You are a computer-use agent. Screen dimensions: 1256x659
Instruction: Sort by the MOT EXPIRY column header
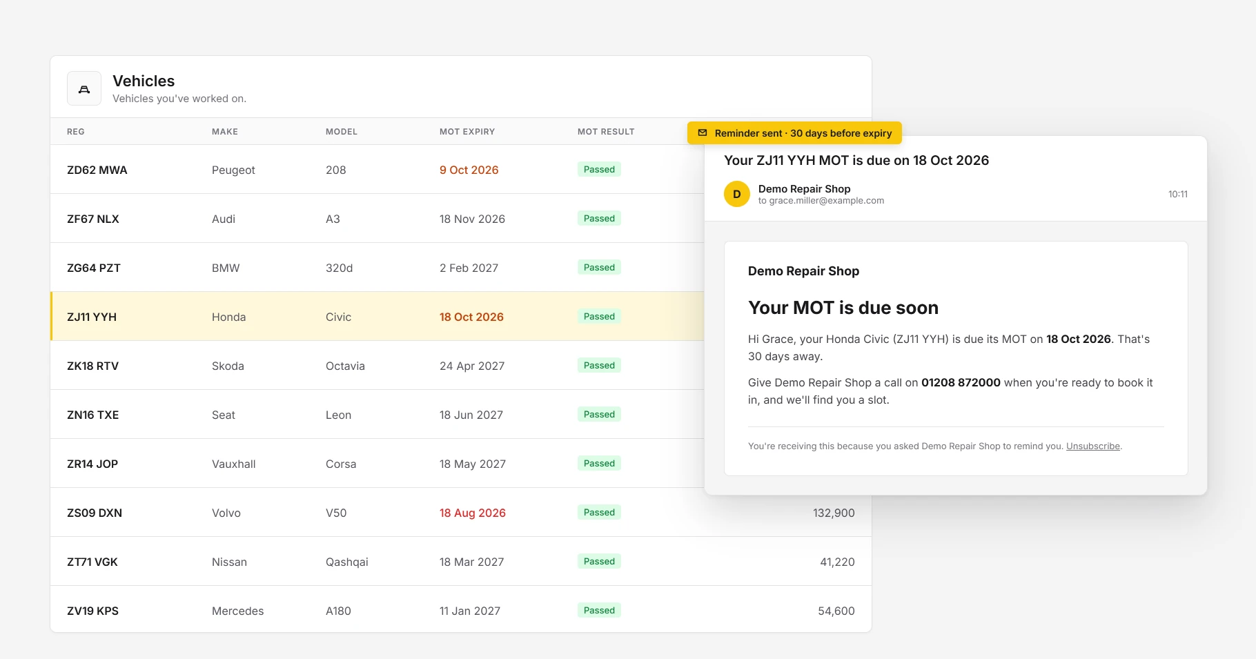(467, 132)
